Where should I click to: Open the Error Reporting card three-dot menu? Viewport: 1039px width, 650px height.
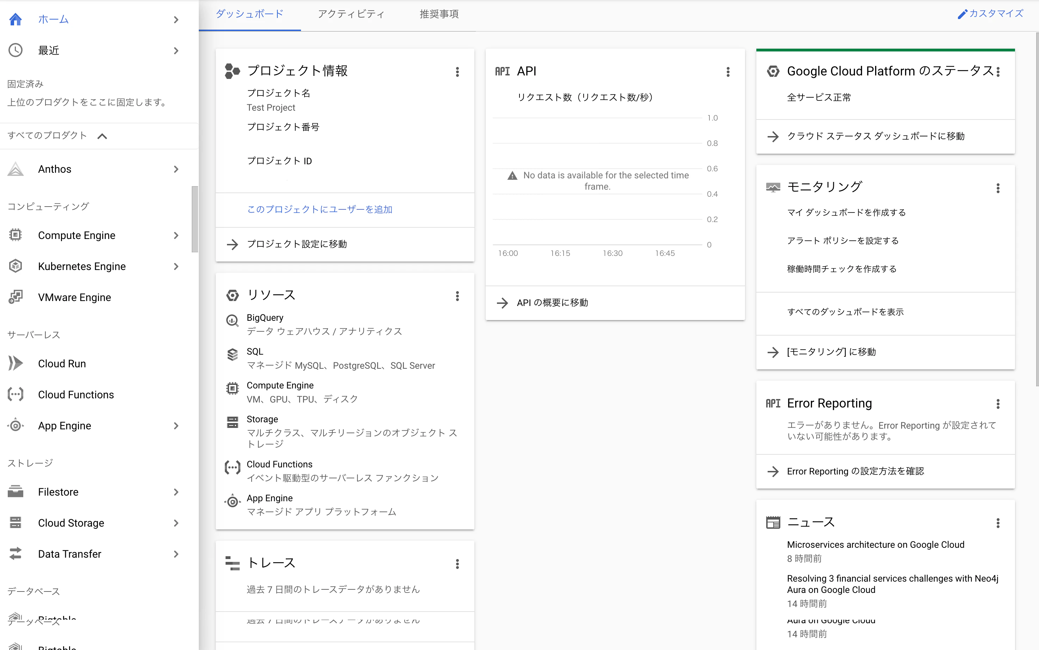pos(998,404)
